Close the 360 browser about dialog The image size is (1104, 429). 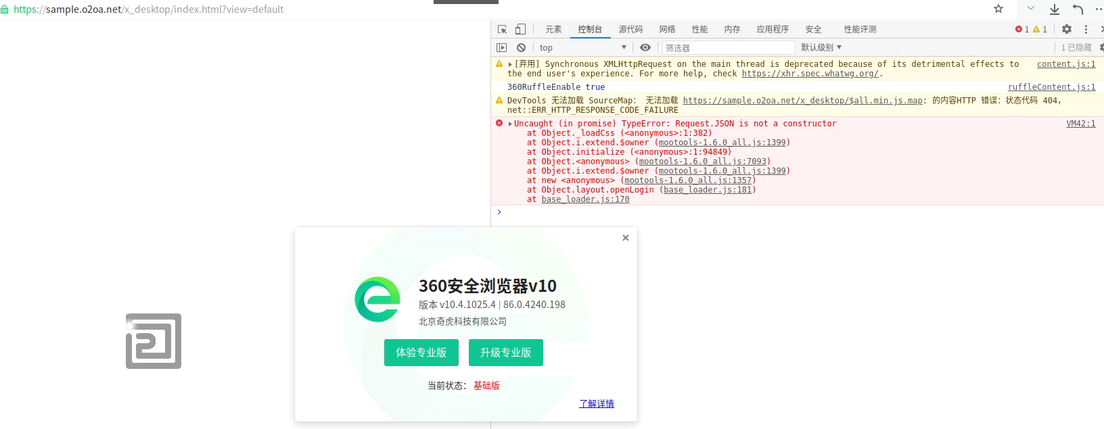coord(626,238)
